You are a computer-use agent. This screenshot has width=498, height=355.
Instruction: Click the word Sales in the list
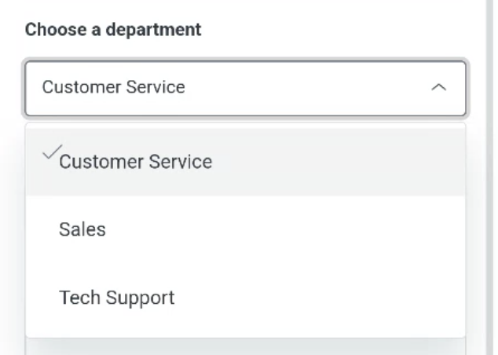tap(82, 229)
